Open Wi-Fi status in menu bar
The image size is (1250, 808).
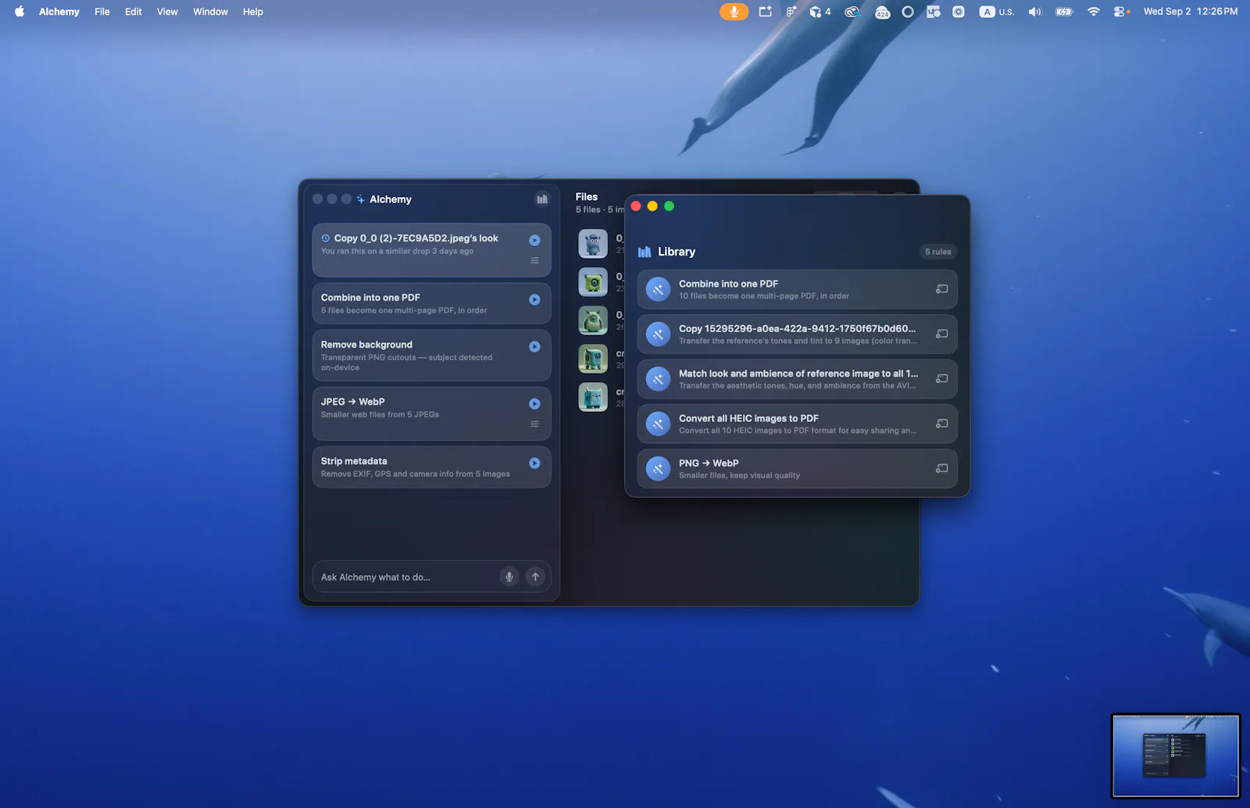pyautogui.click(x=1094, y=12)
